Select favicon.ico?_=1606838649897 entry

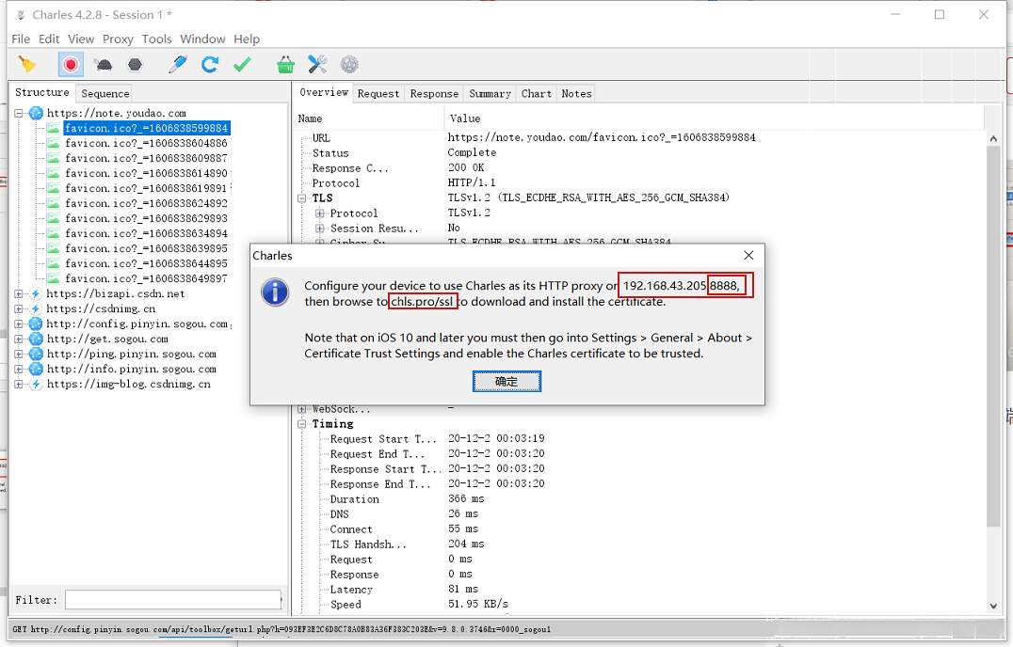pos(147,278)
